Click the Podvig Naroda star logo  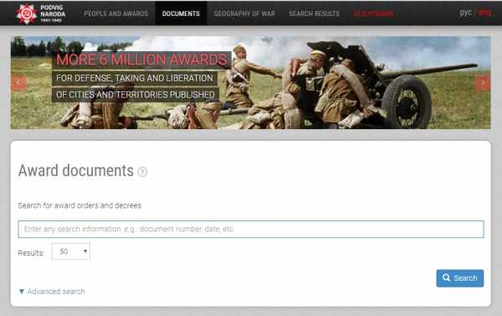point(27,13)
